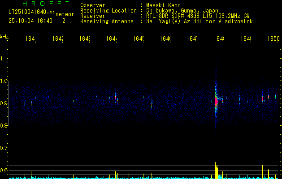This screenshot has width=282, height=179.
Task: Click the 1.0 frequency axis label
Action: [4, 81]
